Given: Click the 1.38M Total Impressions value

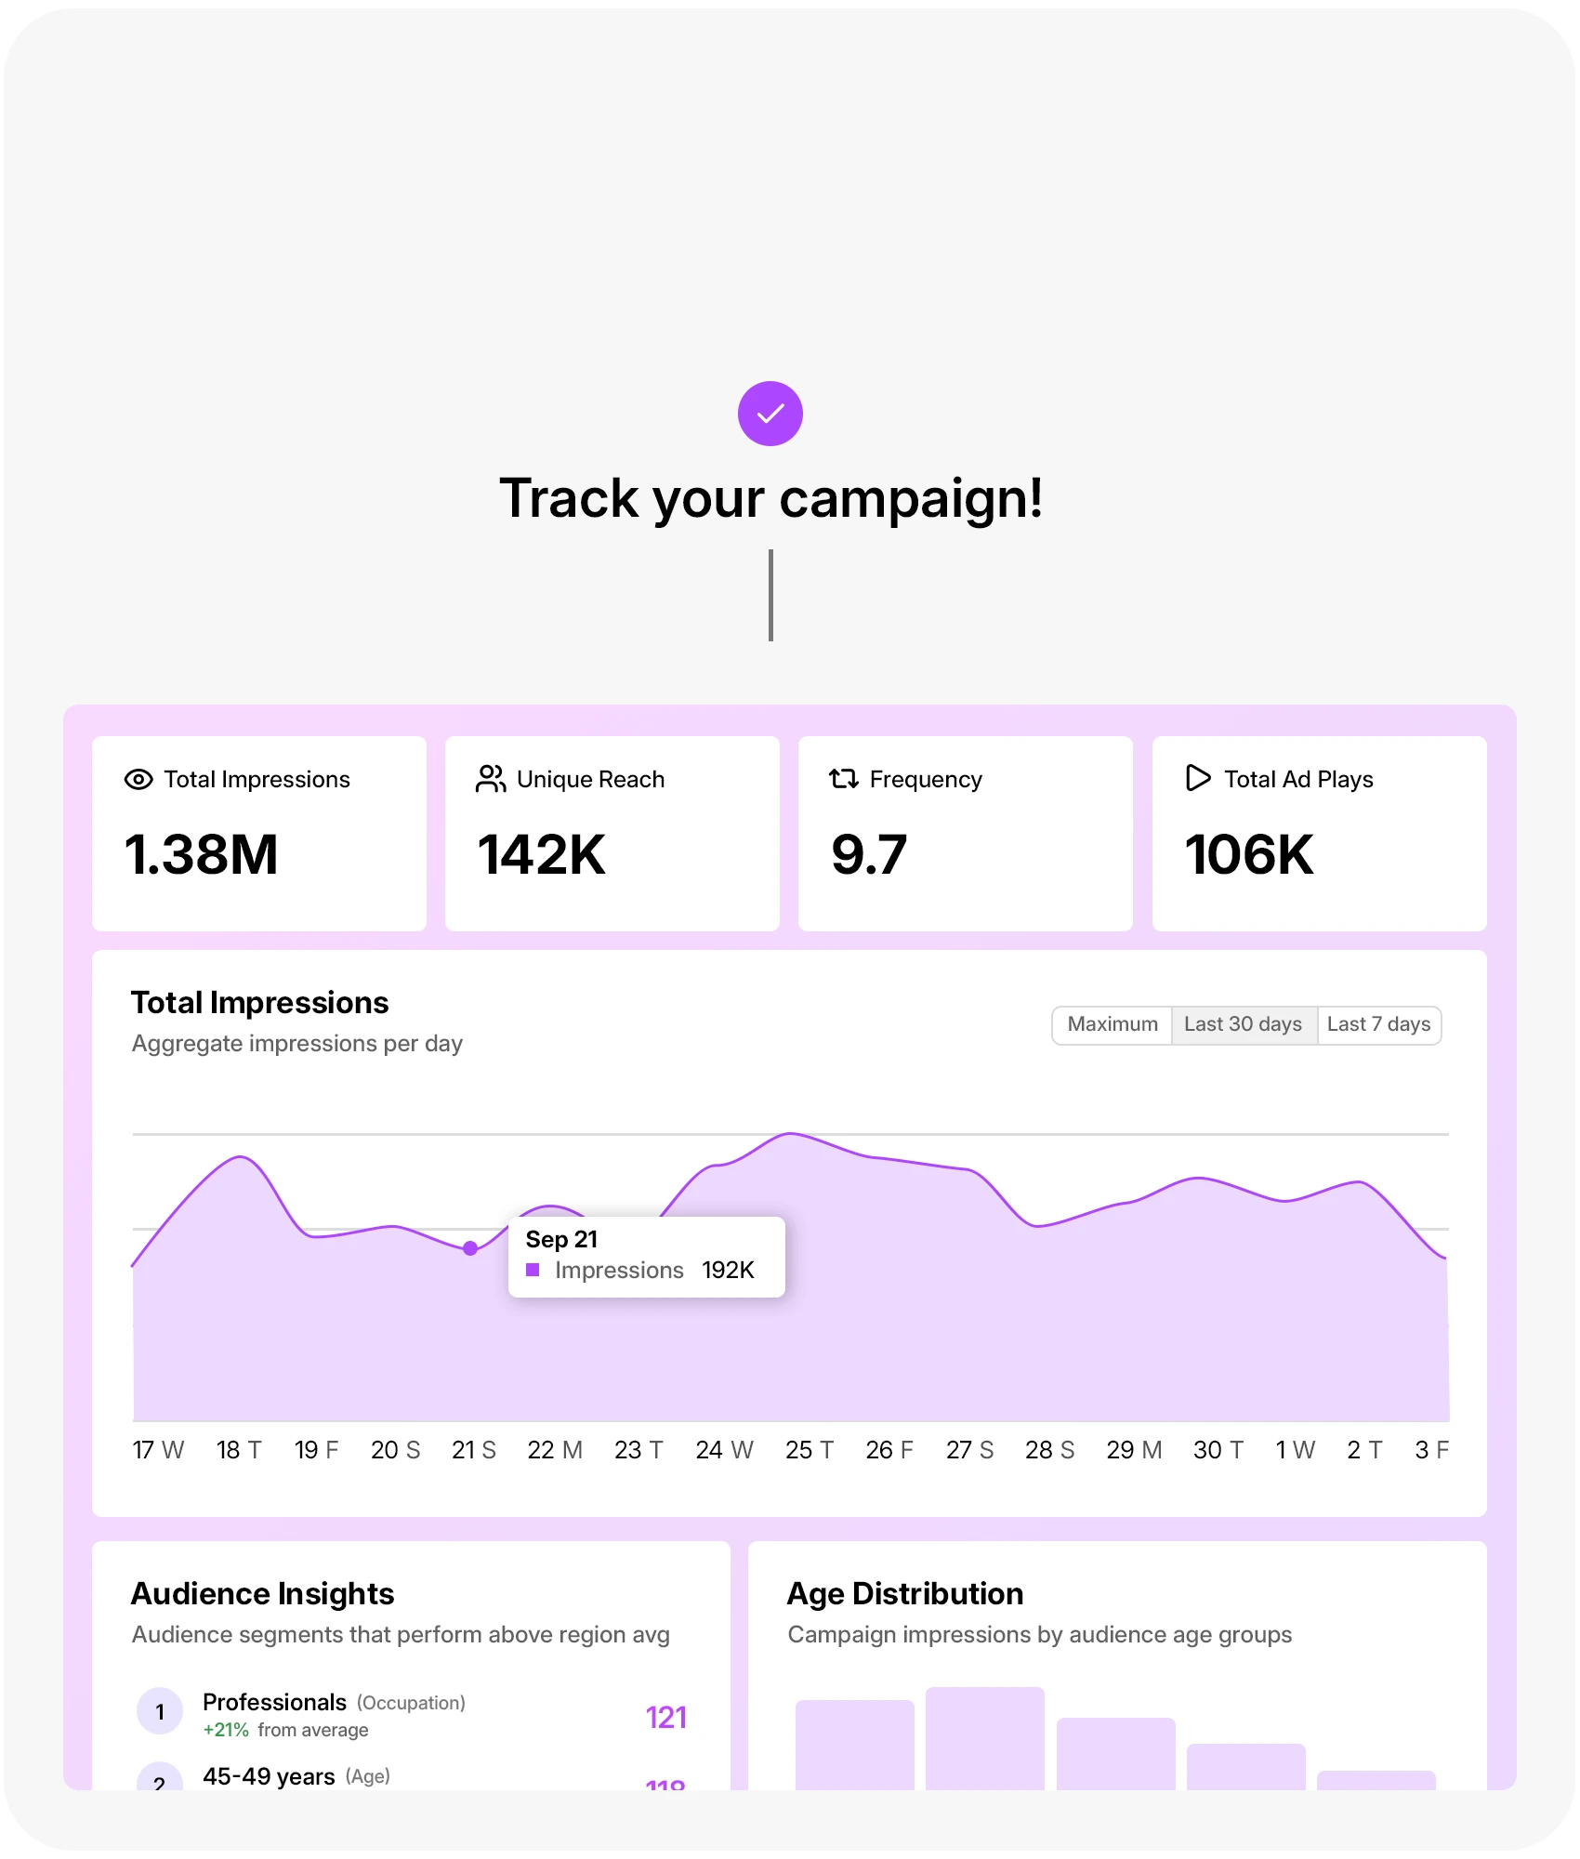Looking at the screenshot, I should [x=201, y=855].
